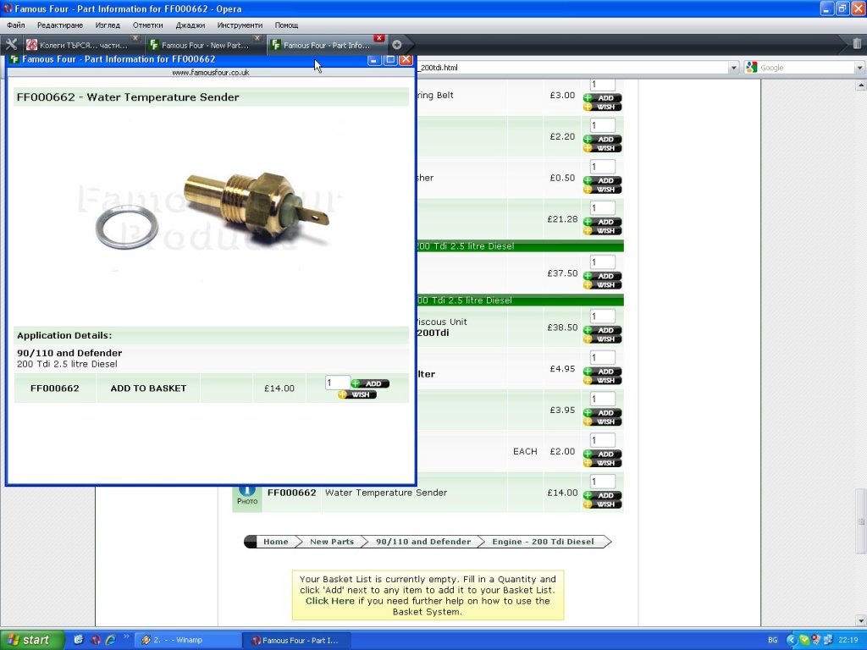Go to the New Parts breadcrumb

click(332, 542)
